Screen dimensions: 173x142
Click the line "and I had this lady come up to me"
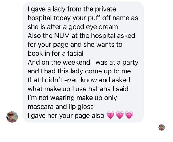coord(79,71)
